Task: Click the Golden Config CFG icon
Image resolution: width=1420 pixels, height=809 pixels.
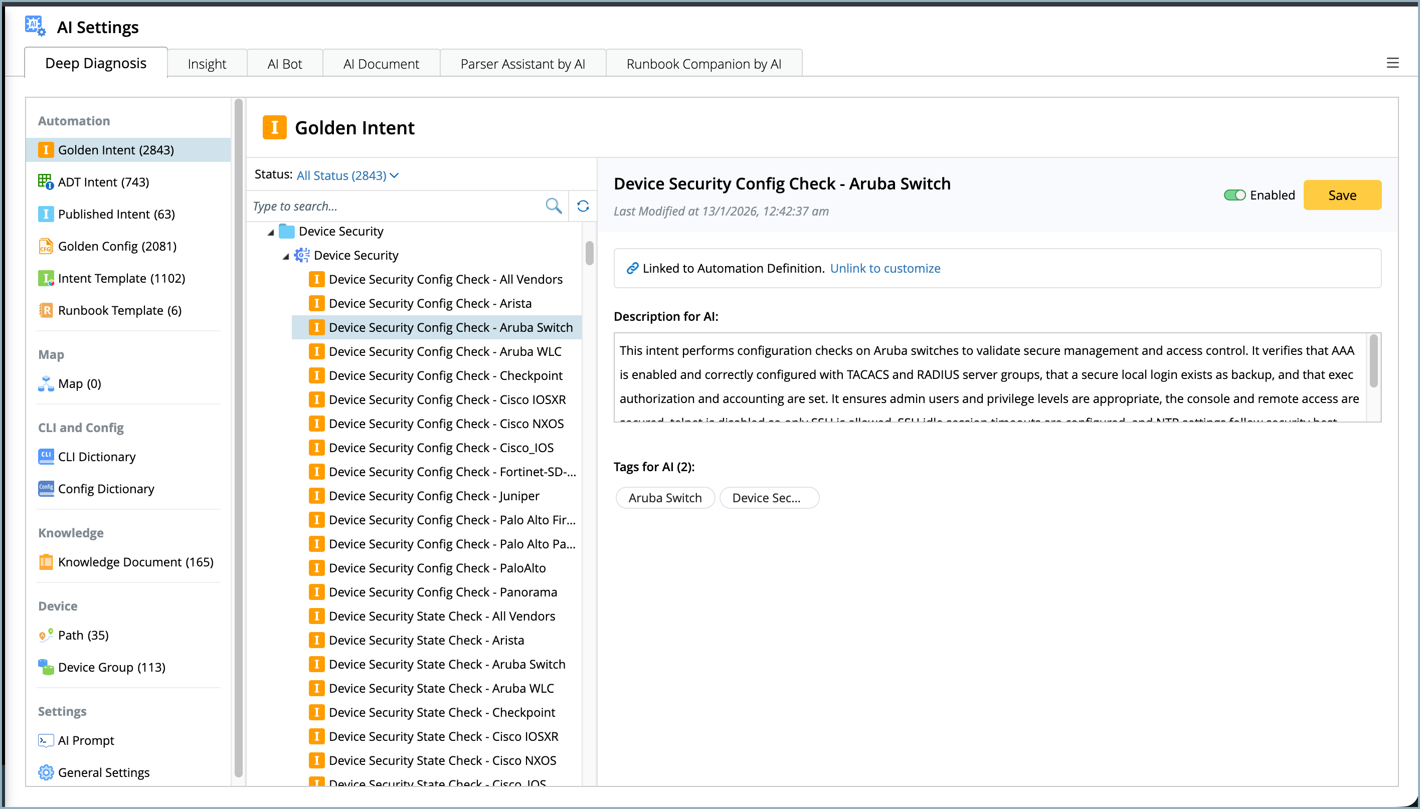Action: point(45,246)
